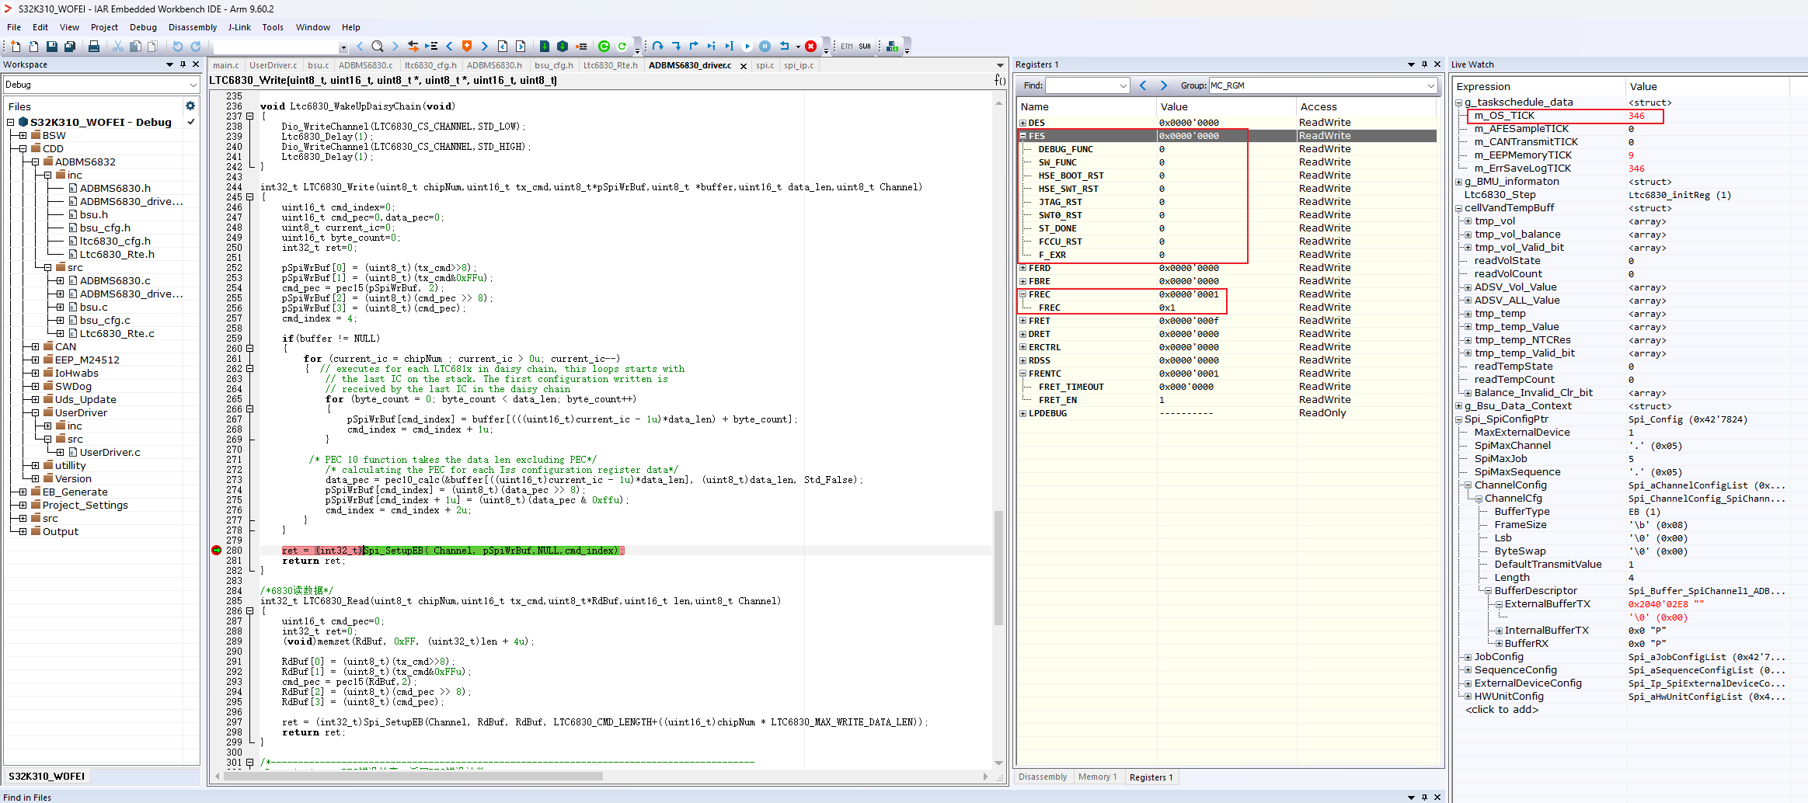The width and height of the screenshot is (1808, 803).
Task: Collapse the FES register group
Action: (x=1024, y=135)
